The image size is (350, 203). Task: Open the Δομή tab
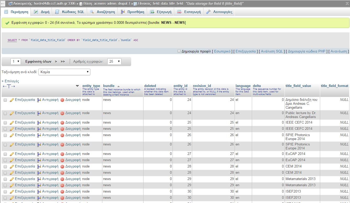tap(41, 12)
